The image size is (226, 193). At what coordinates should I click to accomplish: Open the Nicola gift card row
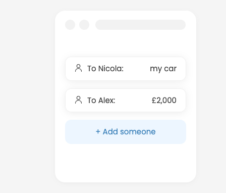(x=126, y=69)
